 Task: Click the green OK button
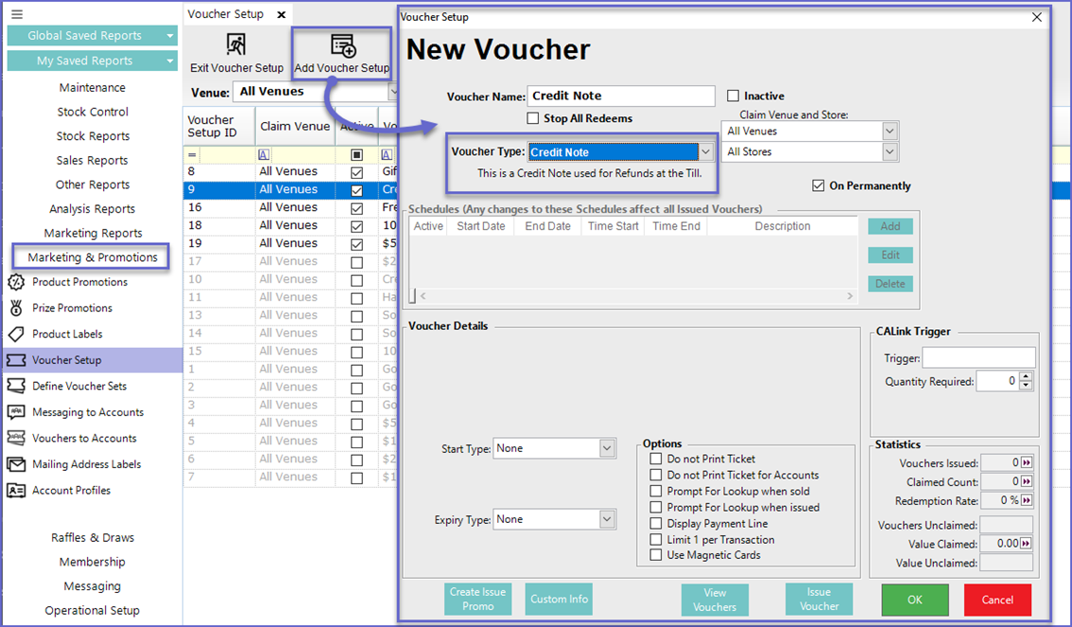point(914,600)
